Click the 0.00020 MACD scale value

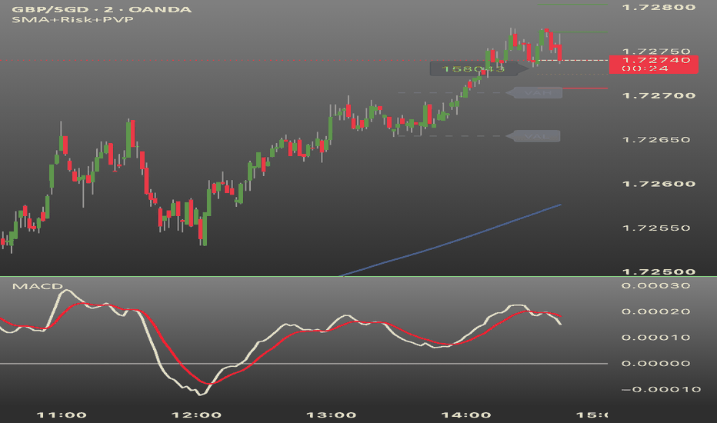click(x=655, y=312)
